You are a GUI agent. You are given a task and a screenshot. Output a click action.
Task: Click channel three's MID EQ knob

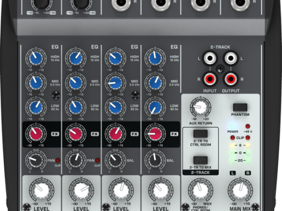pyautogui.click(x=116, y=83)
